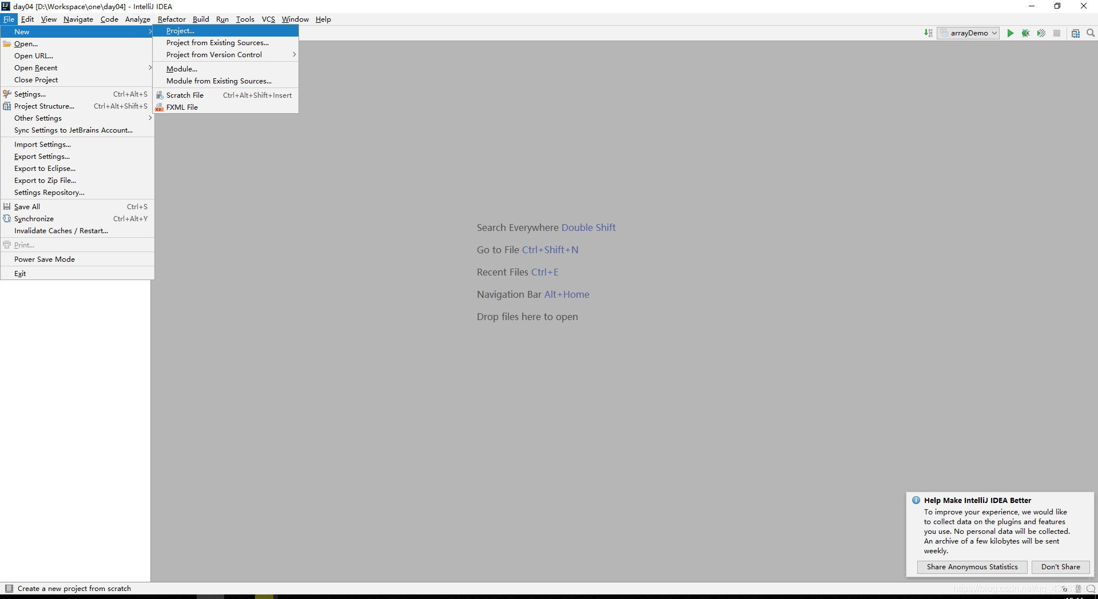Screen dimensions: 1098x599
Task: Run arrayDemo with green play icon
Action: point(1011,33)
